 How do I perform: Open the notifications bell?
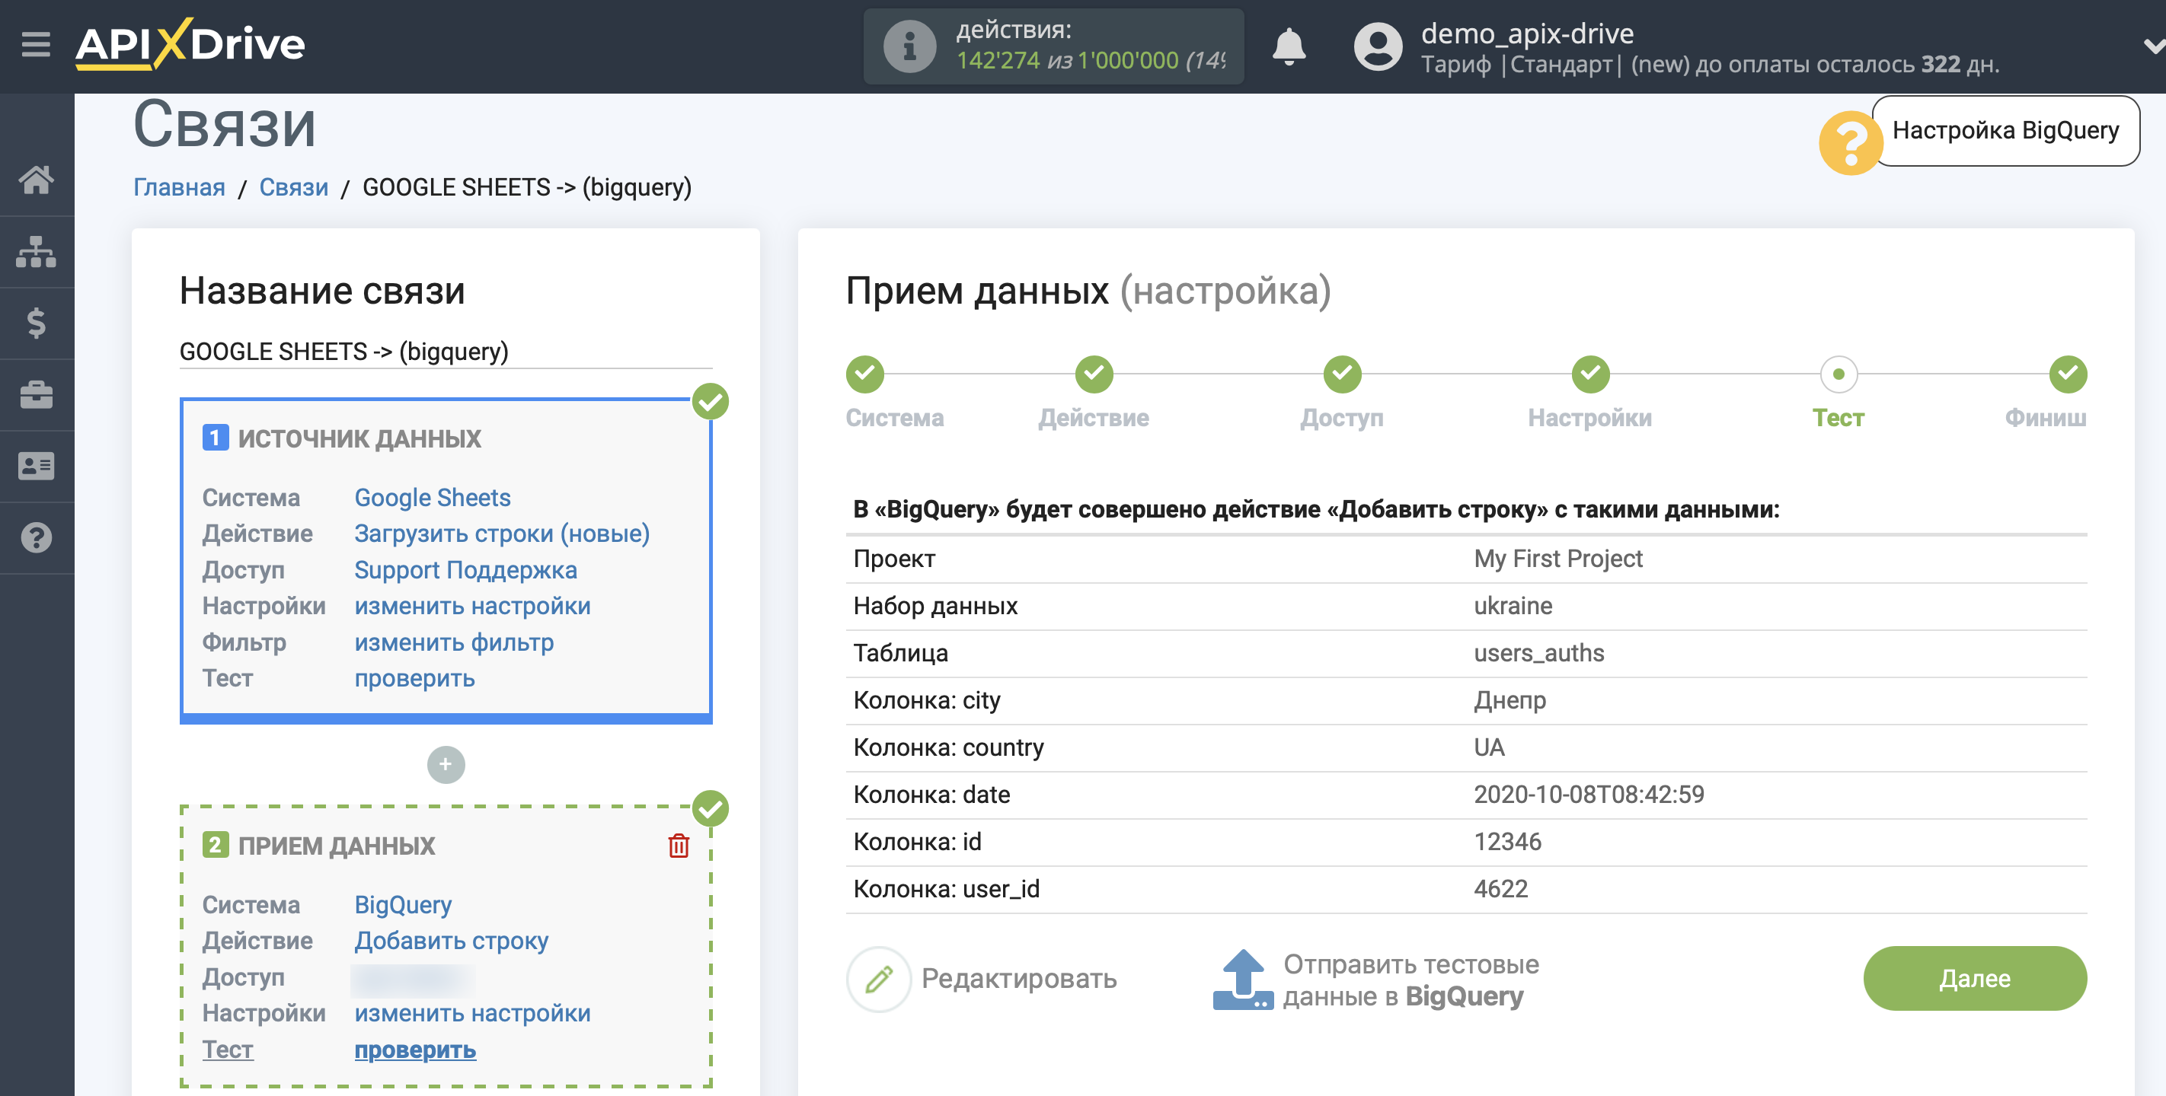click(x=1288, y=46)
